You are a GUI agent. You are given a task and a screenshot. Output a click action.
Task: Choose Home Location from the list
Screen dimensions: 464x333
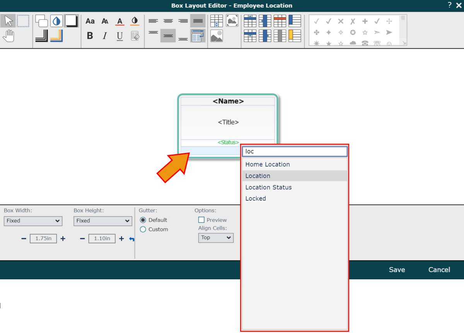pyautogui.click(x=295, y=165)
